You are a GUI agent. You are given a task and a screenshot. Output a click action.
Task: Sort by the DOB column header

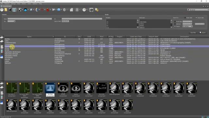(89, 36)
